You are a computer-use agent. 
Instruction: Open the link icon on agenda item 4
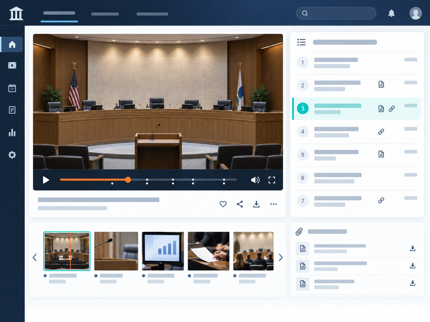pyautogui.click(x=381, y=132)
